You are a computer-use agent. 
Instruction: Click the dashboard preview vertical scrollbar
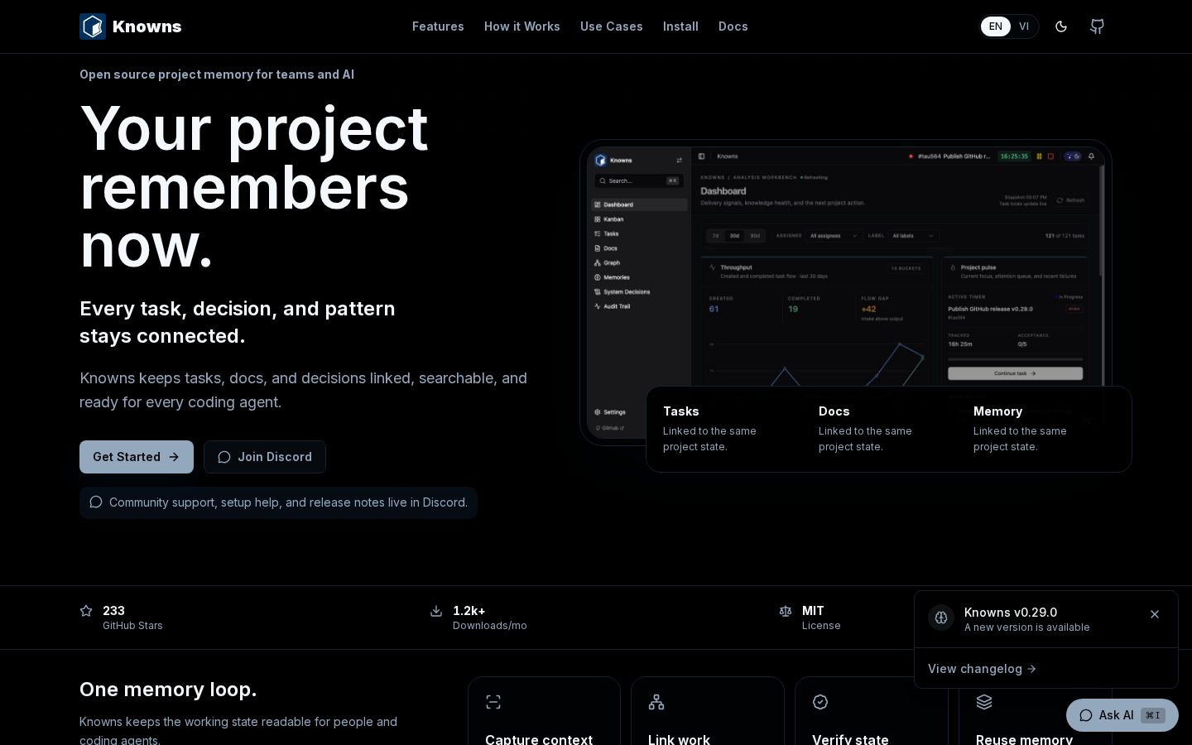[x=1102, y=221]
